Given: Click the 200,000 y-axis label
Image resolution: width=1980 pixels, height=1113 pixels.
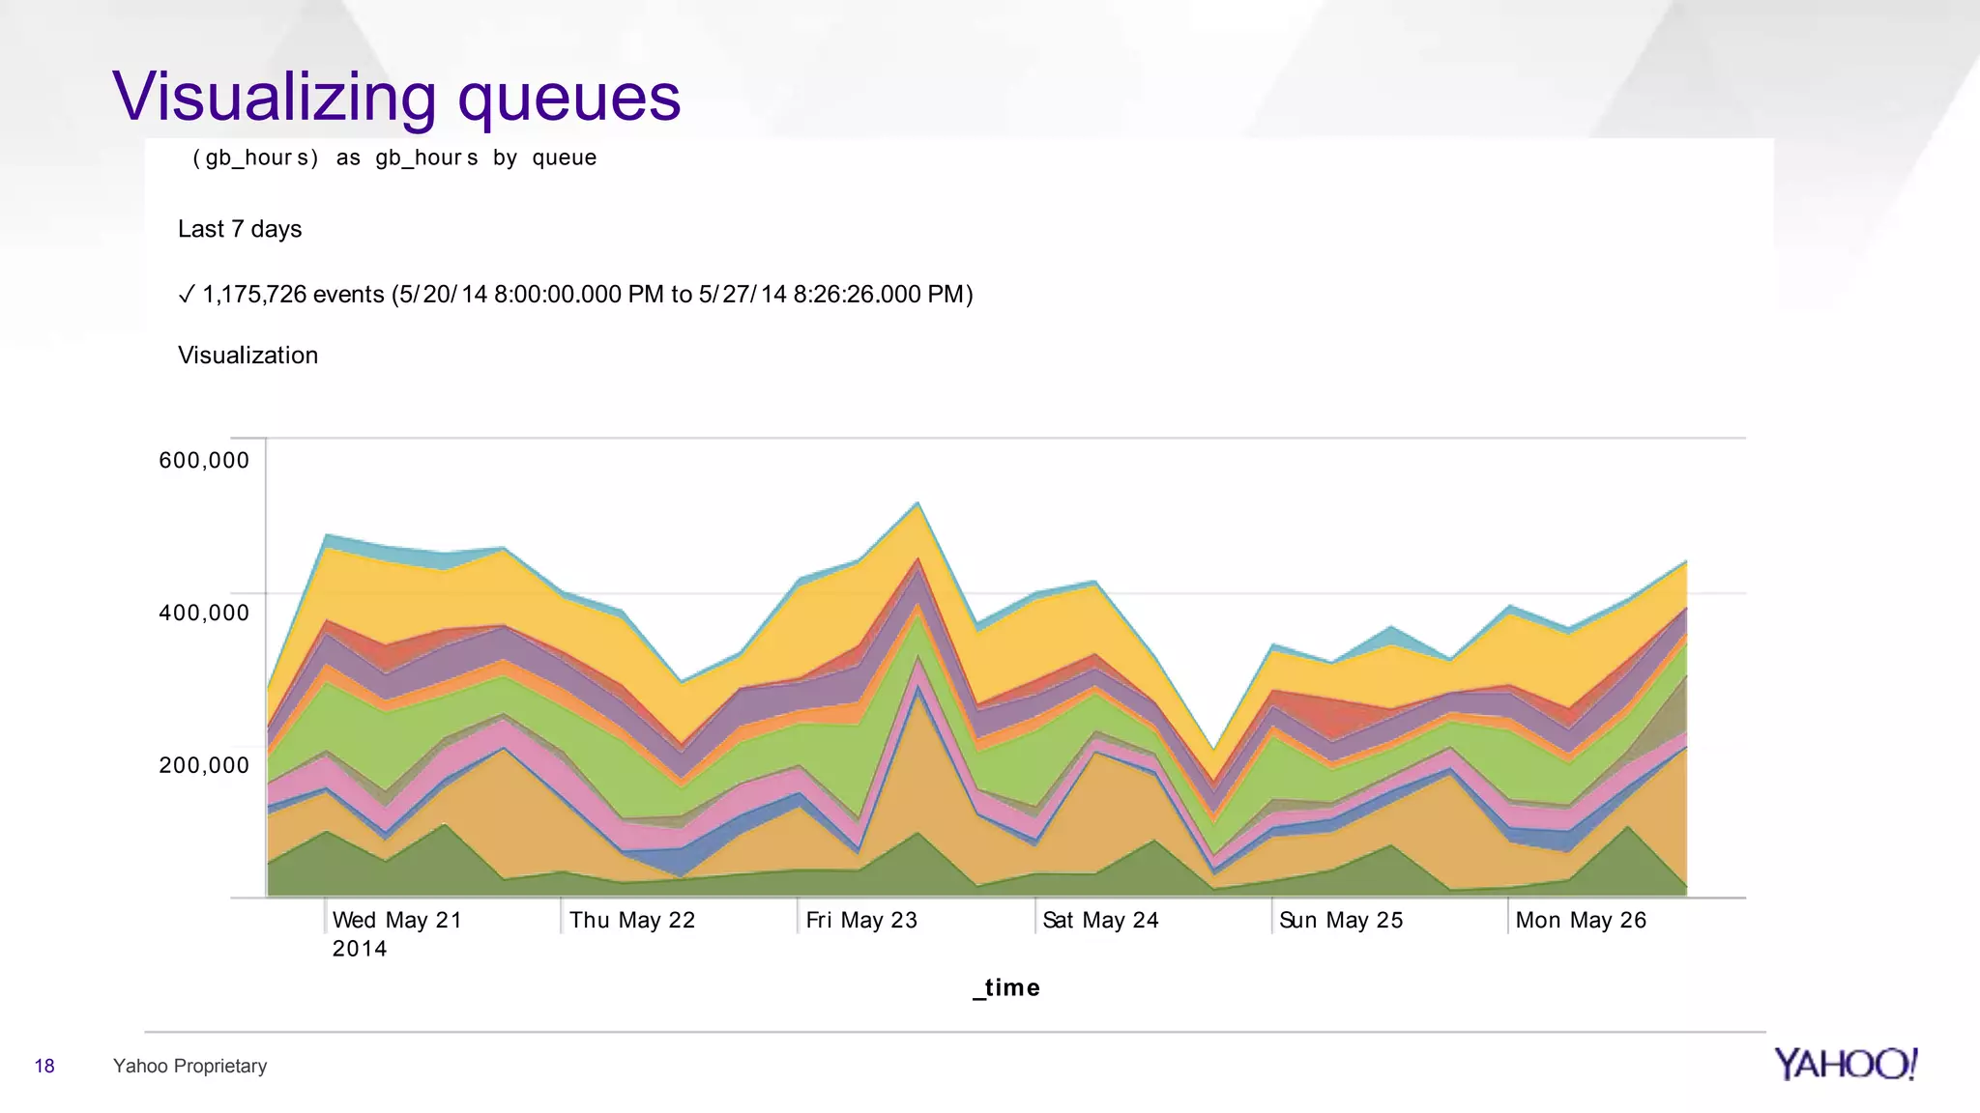Looking at the screenshot, I should click(x=204, y=765).
